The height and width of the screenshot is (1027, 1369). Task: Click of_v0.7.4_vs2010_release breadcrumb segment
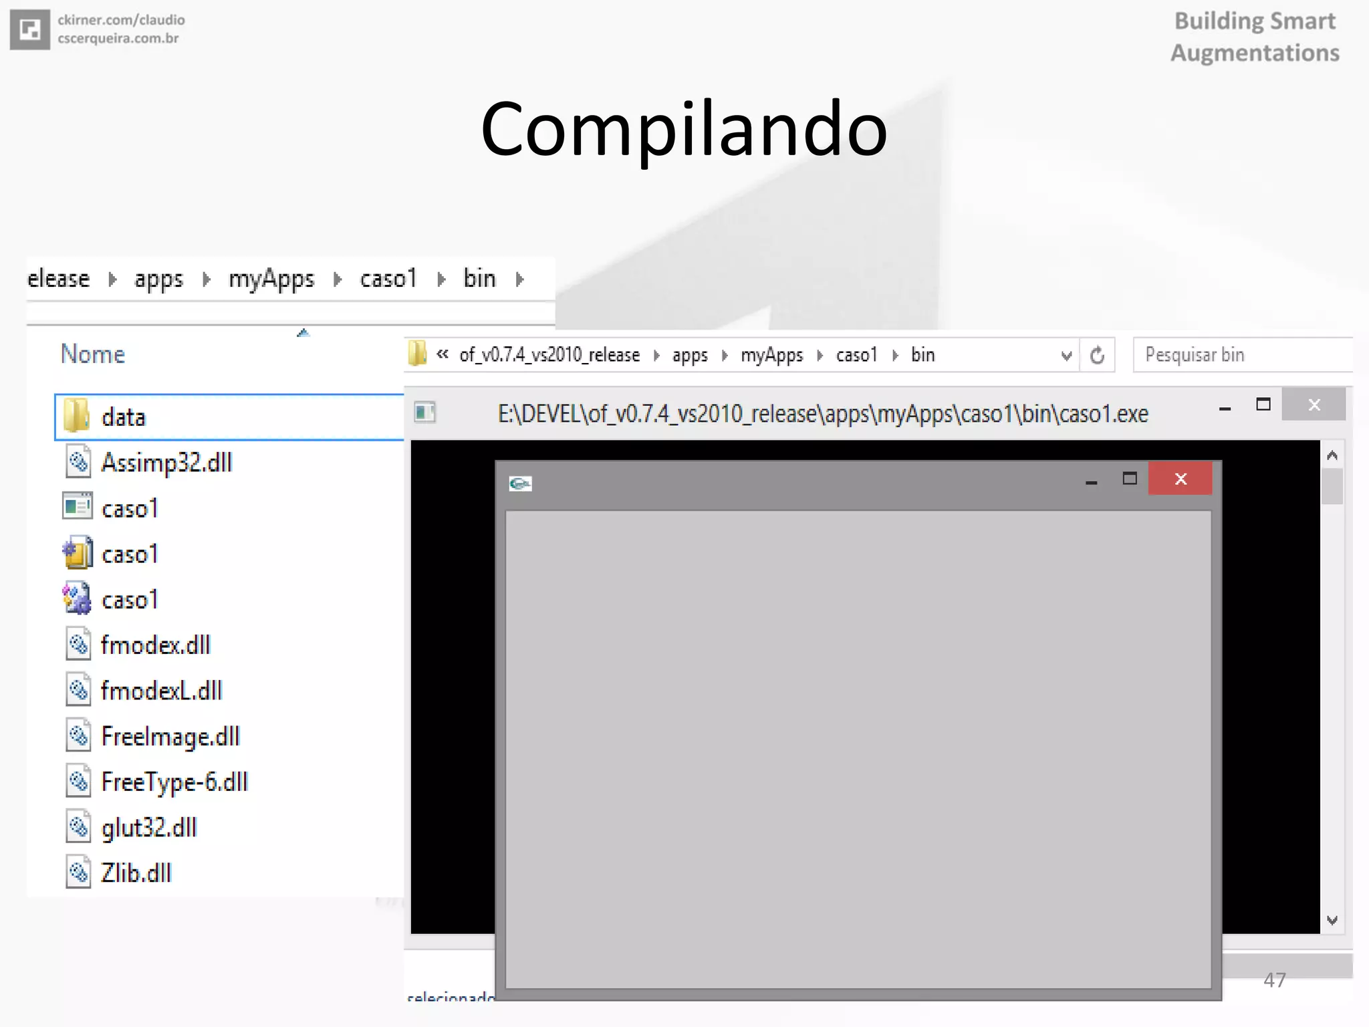(x=549, y=354)
